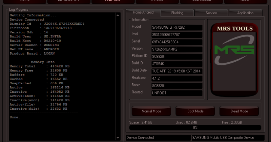
Task: Click the Memory Info header line
Action: (x=44, y=62)
